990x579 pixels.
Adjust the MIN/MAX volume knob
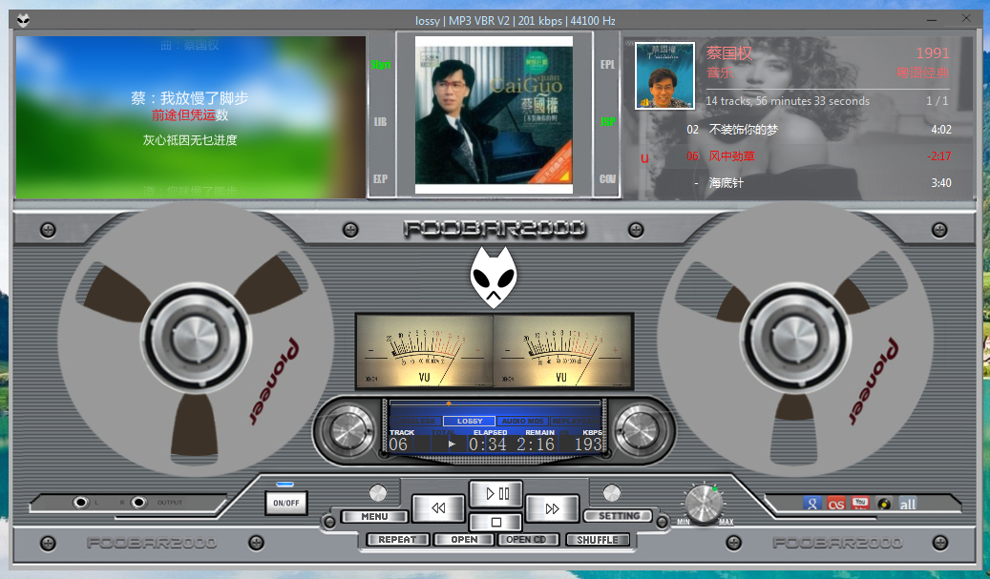tap(704, 504)
